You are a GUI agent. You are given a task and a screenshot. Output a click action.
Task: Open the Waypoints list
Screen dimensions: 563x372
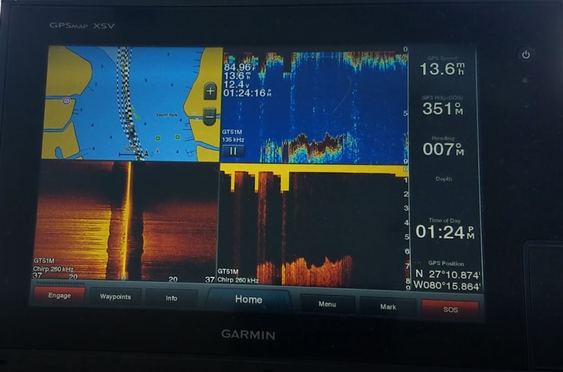[x=115, y=297]
